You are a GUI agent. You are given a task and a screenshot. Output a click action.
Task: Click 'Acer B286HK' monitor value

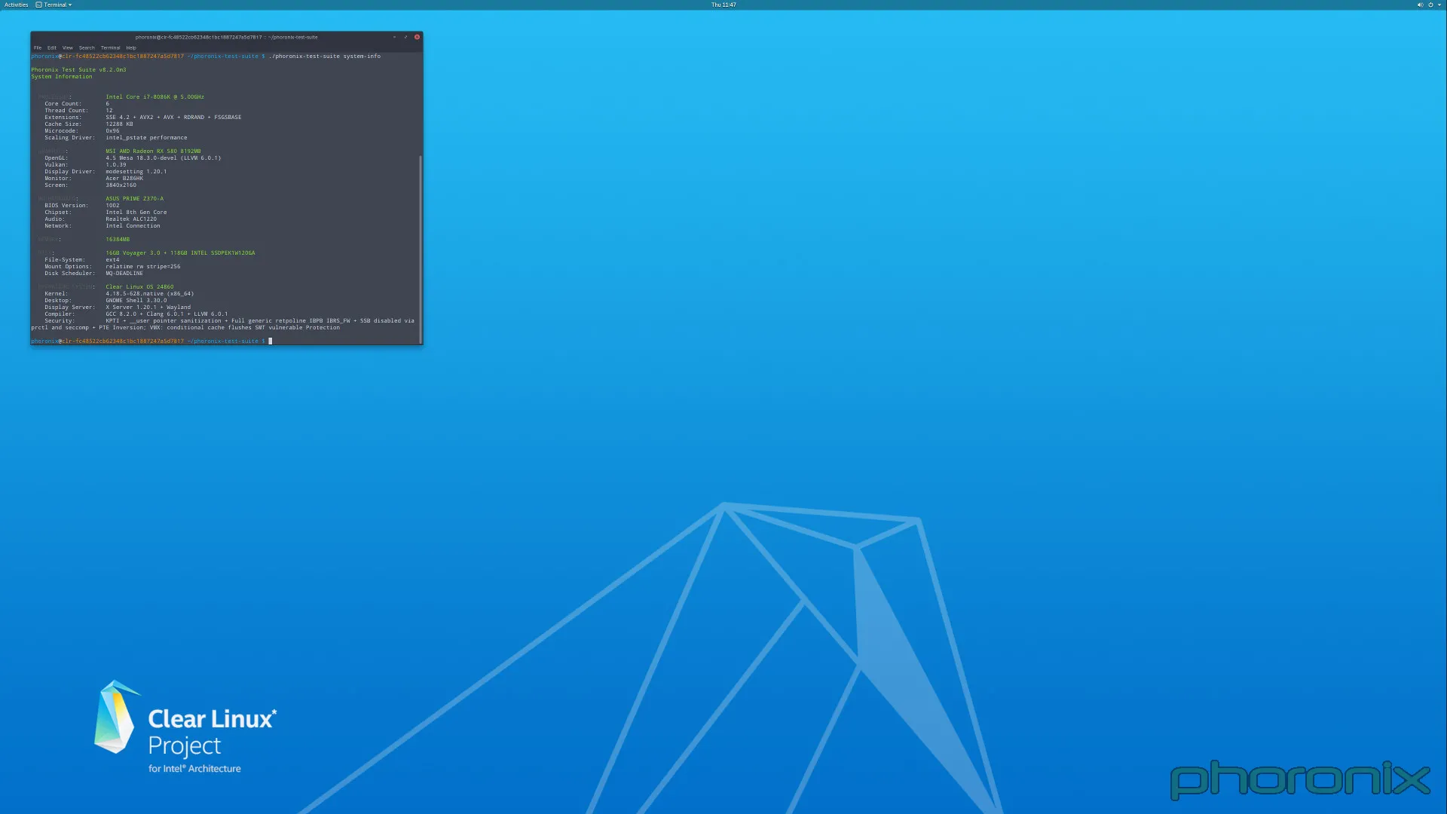pos(124,178)
